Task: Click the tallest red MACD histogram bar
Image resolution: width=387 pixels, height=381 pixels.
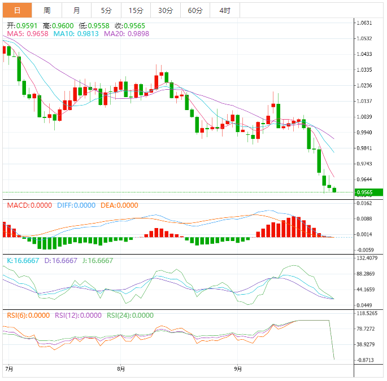Action: tap(293, 227)
